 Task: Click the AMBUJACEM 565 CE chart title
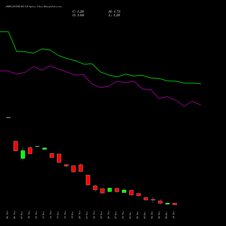[x=33, y=6]
